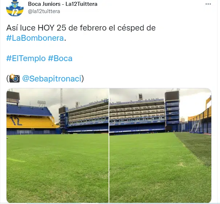Image resolution: width=220 pixels, height=204 pixels.
Task: Click the goal net in right photo
Action: pyautogui.click(x=195, y=128)
